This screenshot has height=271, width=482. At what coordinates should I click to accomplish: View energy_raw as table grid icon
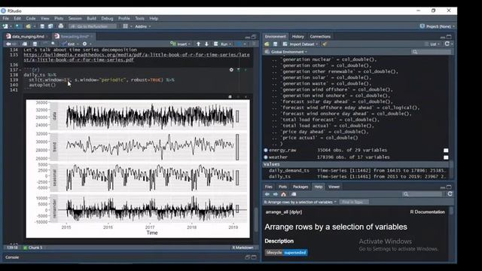click(x=446, y=151)
